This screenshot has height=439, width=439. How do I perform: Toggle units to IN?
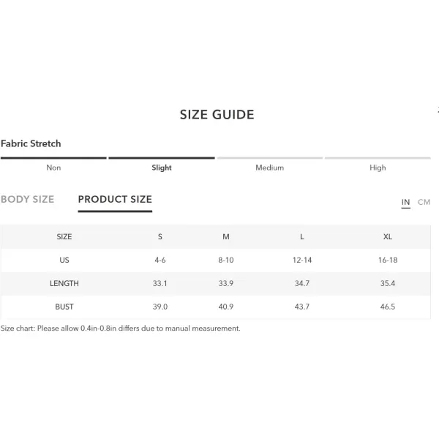point(405,202)
